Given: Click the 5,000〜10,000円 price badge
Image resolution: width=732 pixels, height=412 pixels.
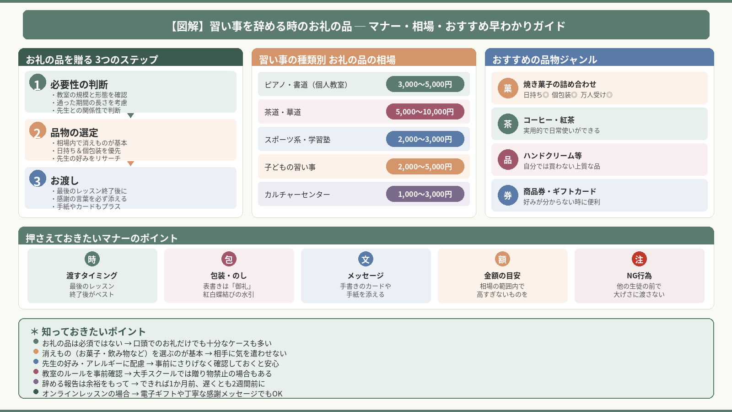Looking at the screenshot, I should [425, 112].
